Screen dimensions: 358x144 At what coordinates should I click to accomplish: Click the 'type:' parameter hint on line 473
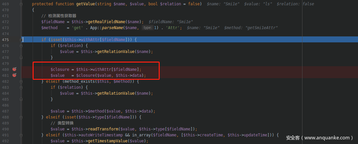coord(146,28)
